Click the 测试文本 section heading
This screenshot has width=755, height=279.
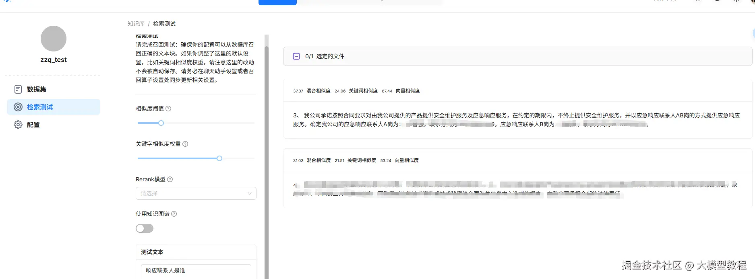click(152, 252)
